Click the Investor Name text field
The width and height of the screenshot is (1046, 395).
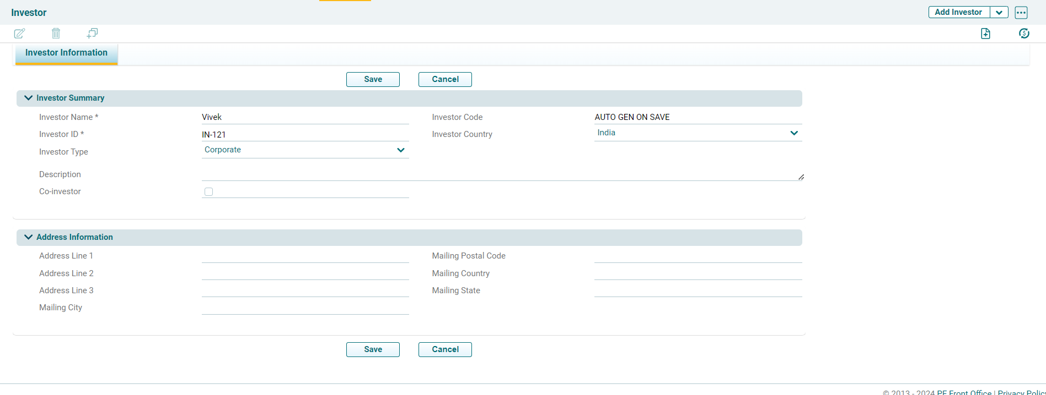[x=305, y=117]
